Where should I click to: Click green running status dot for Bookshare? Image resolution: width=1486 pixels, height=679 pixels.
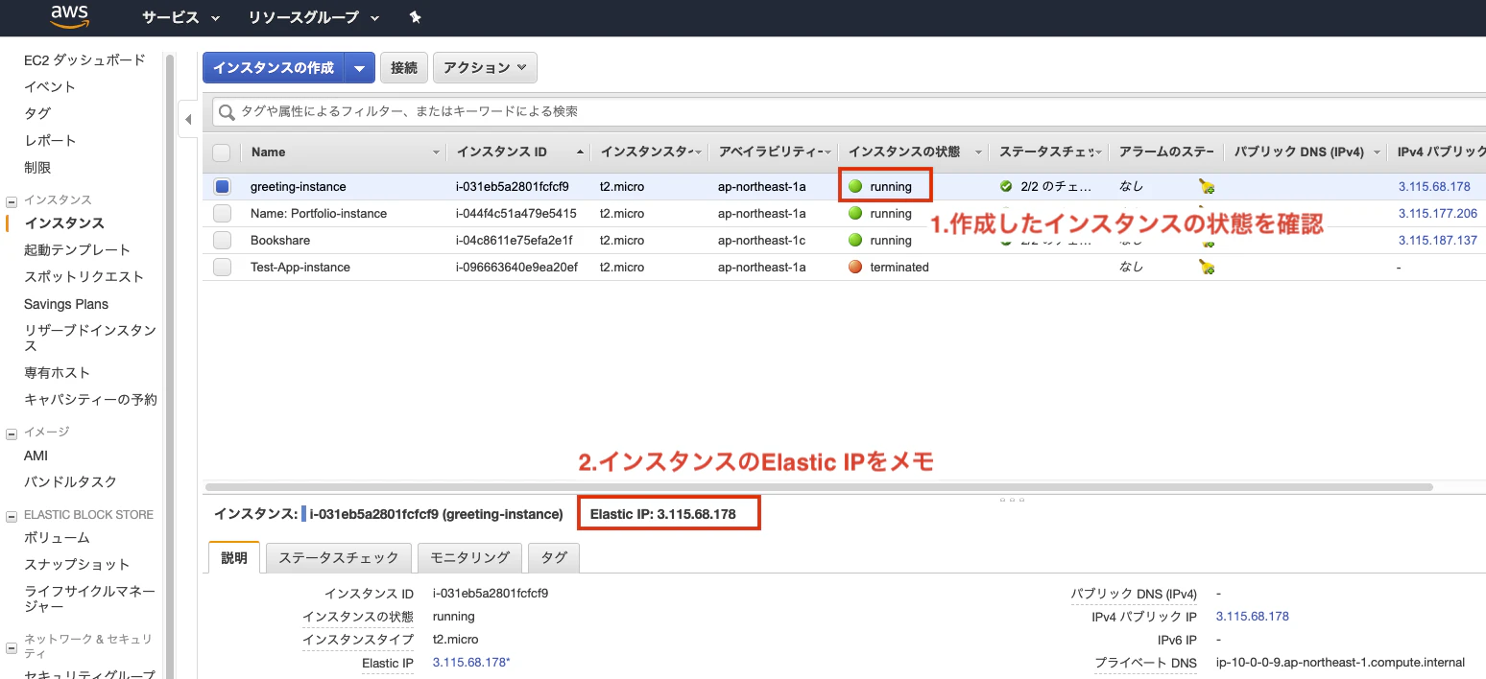click(x=855, y=240)
